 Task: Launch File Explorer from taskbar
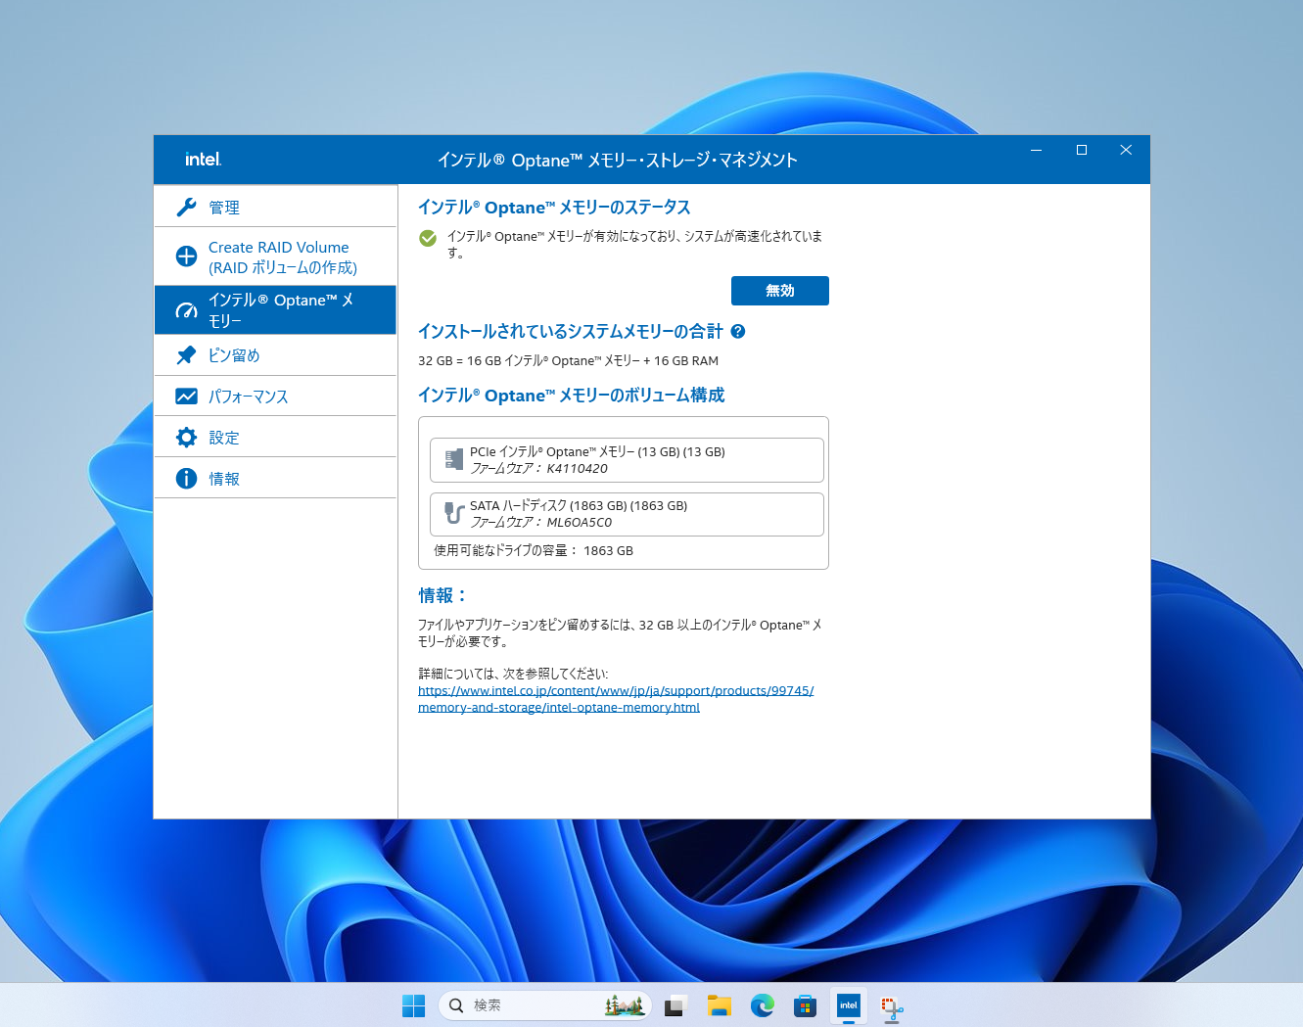(x=720, y=1005)
